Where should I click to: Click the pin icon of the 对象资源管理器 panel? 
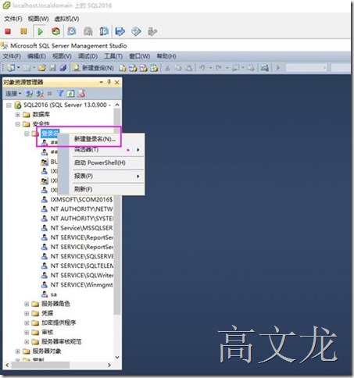109,82
